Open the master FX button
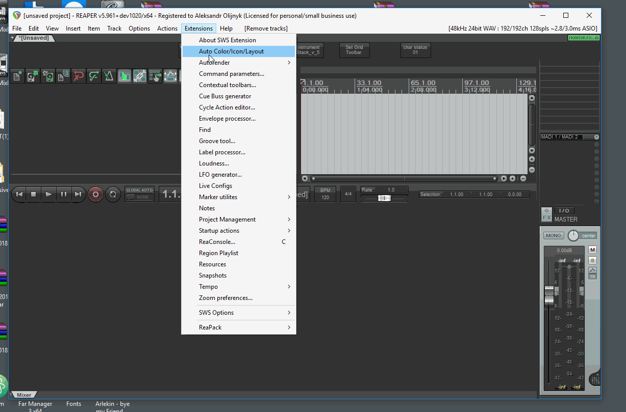Viewport: 626px width, 412px height. pyautogui.click(x=546, y=218)
